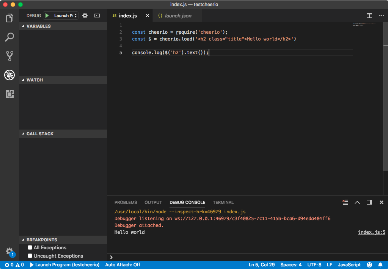Collapse the Breakpoints section
Screen dimensions: 388x269
[63, 240]
